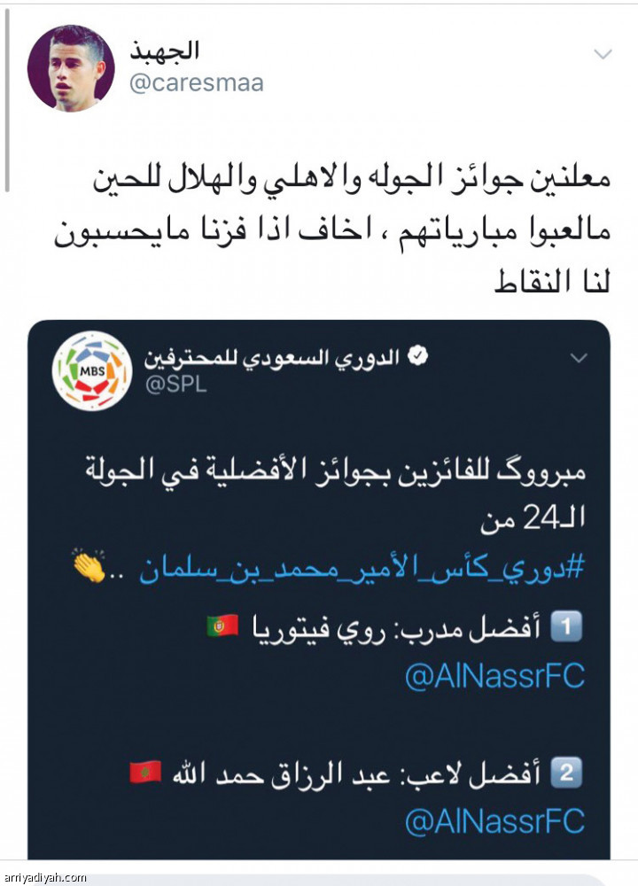Click the number 1 keycap emoji

point(566,626)
